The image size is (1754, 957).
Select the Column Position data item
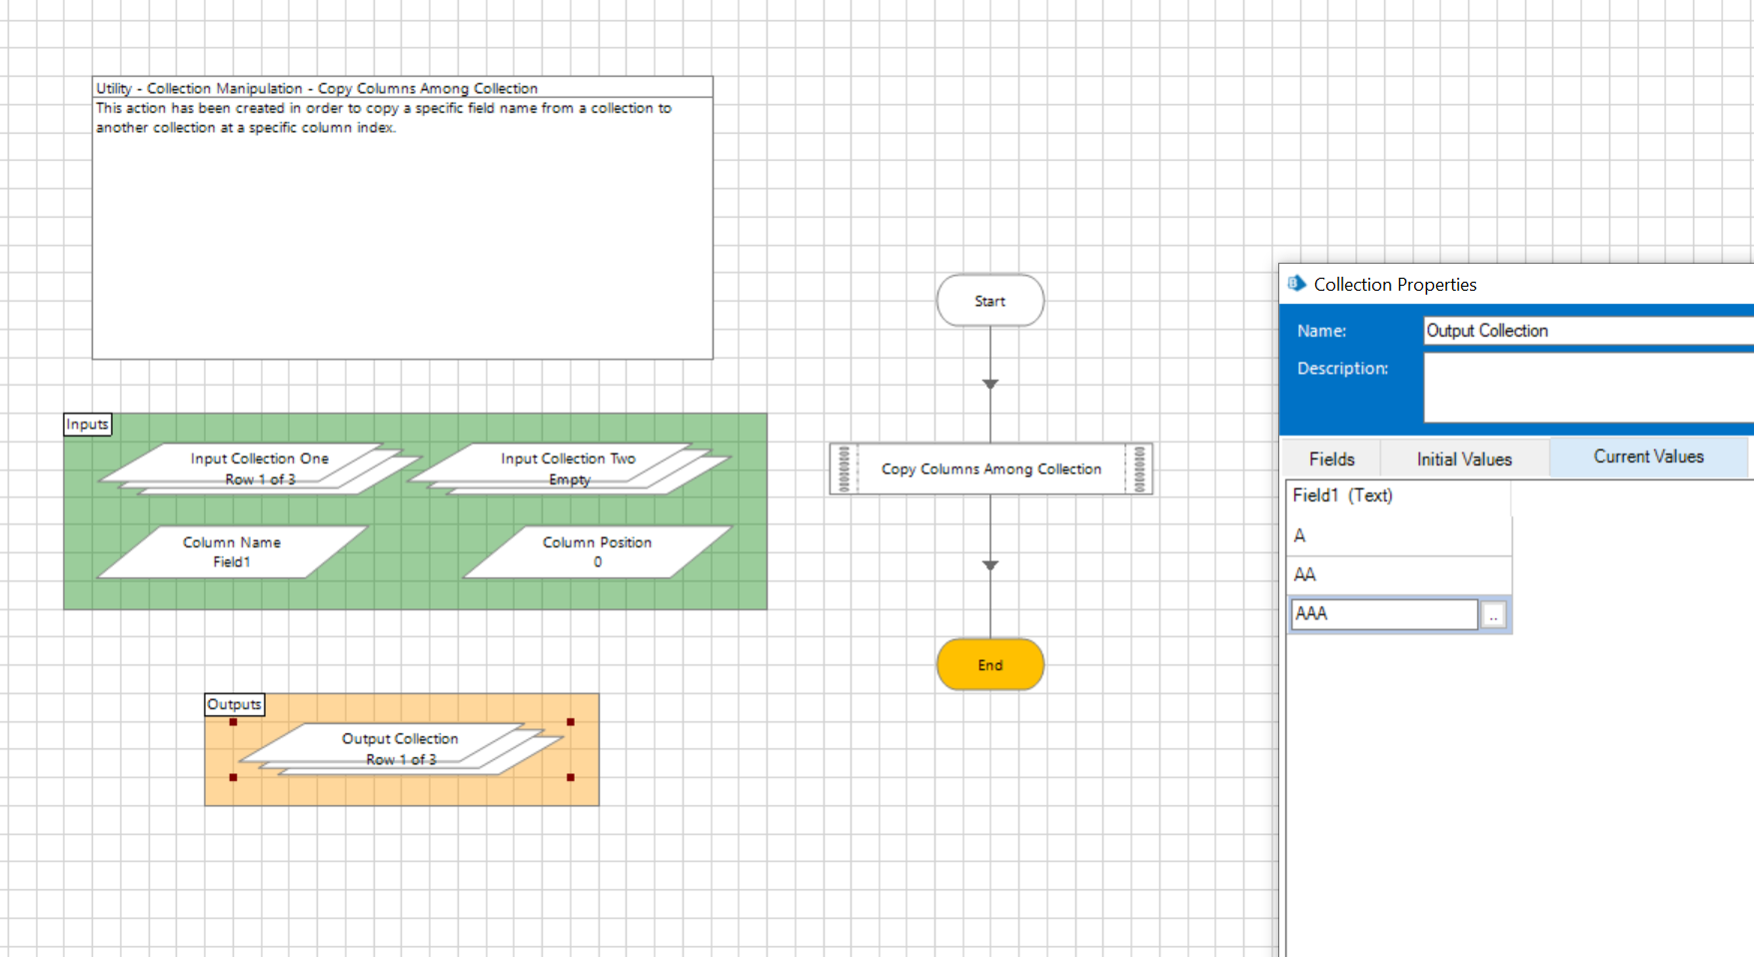tap(597, 551)
